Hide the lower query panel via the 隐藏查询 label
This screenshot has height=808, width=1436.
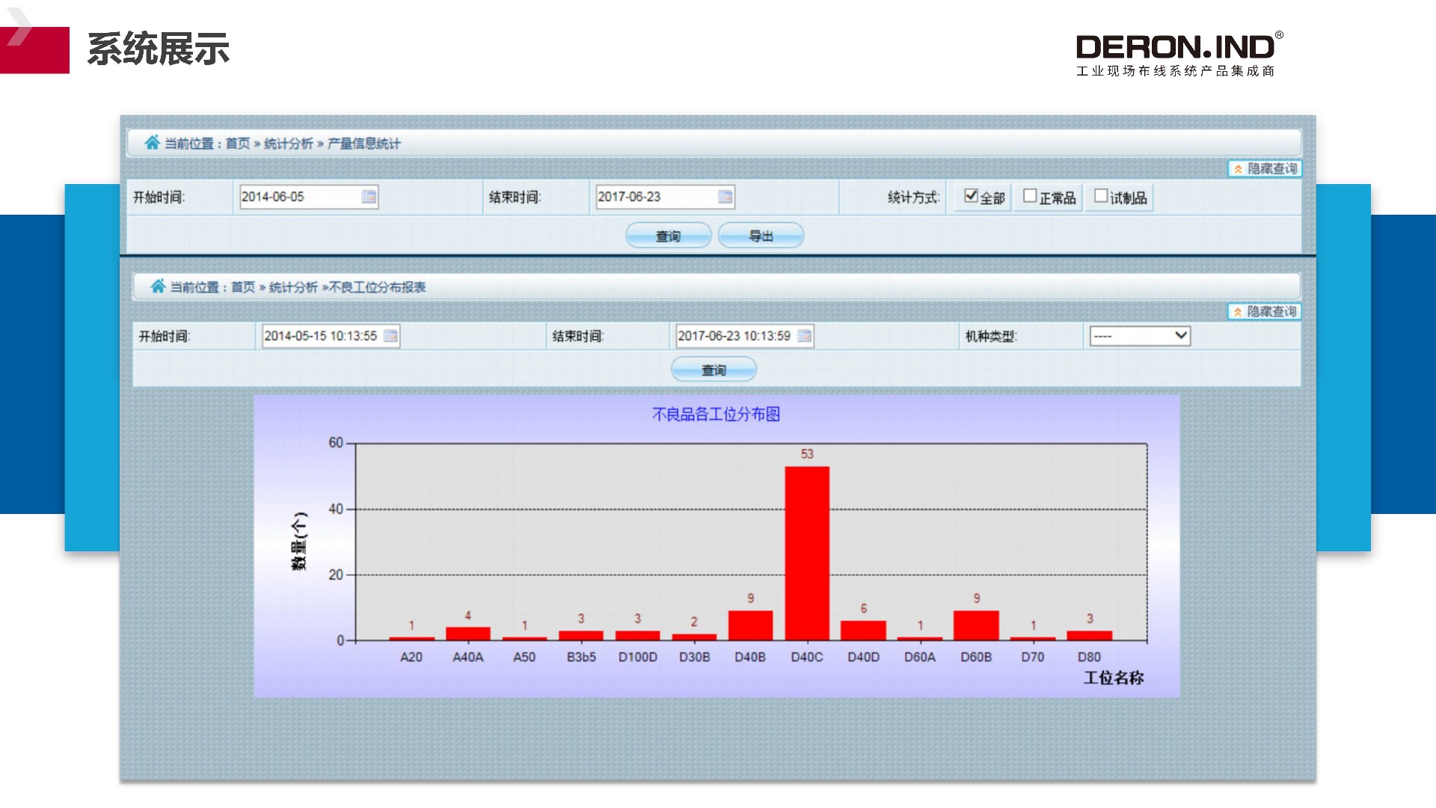click(x=1271, y=312)
